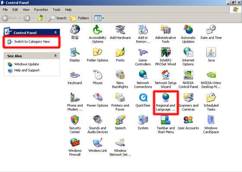Toggle the Folders toolbar button
The image size is (242, 172).
tap(80, 18)
